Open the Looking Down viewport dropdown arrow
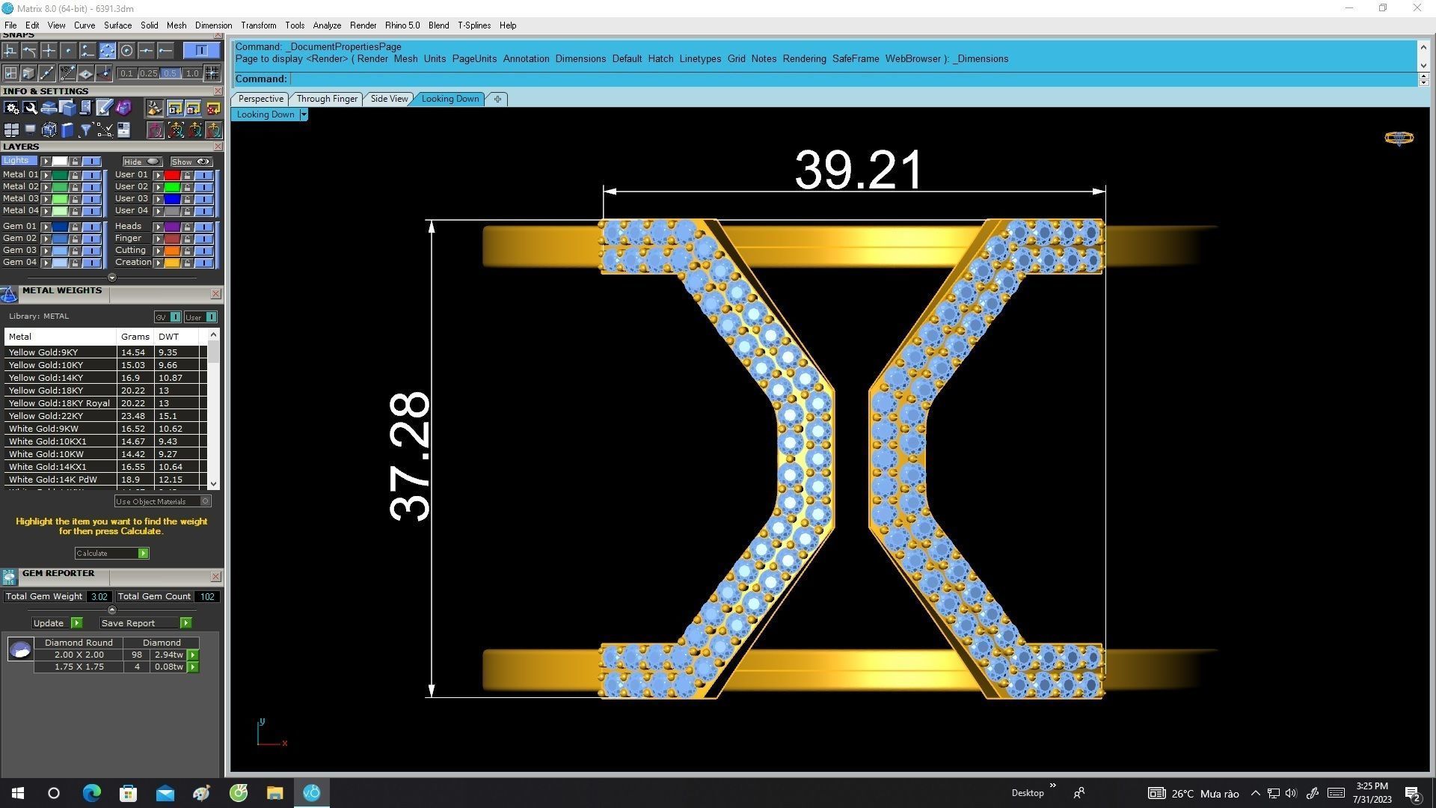The image size is (1436, 808). (303, 114)
